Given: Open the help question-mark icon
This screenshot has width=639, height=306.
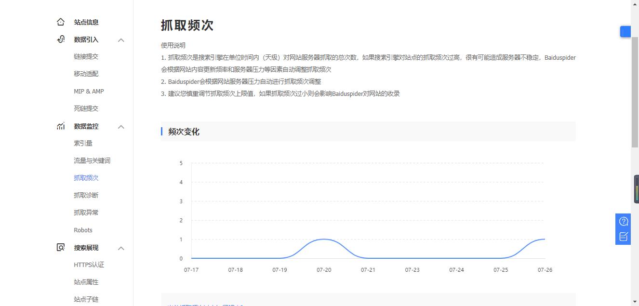Looking at the screenshot, I should click(624, 221).
